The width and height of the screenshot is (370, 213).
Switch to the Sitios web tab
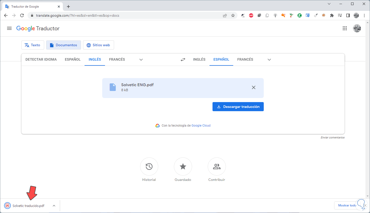point(98,45)
